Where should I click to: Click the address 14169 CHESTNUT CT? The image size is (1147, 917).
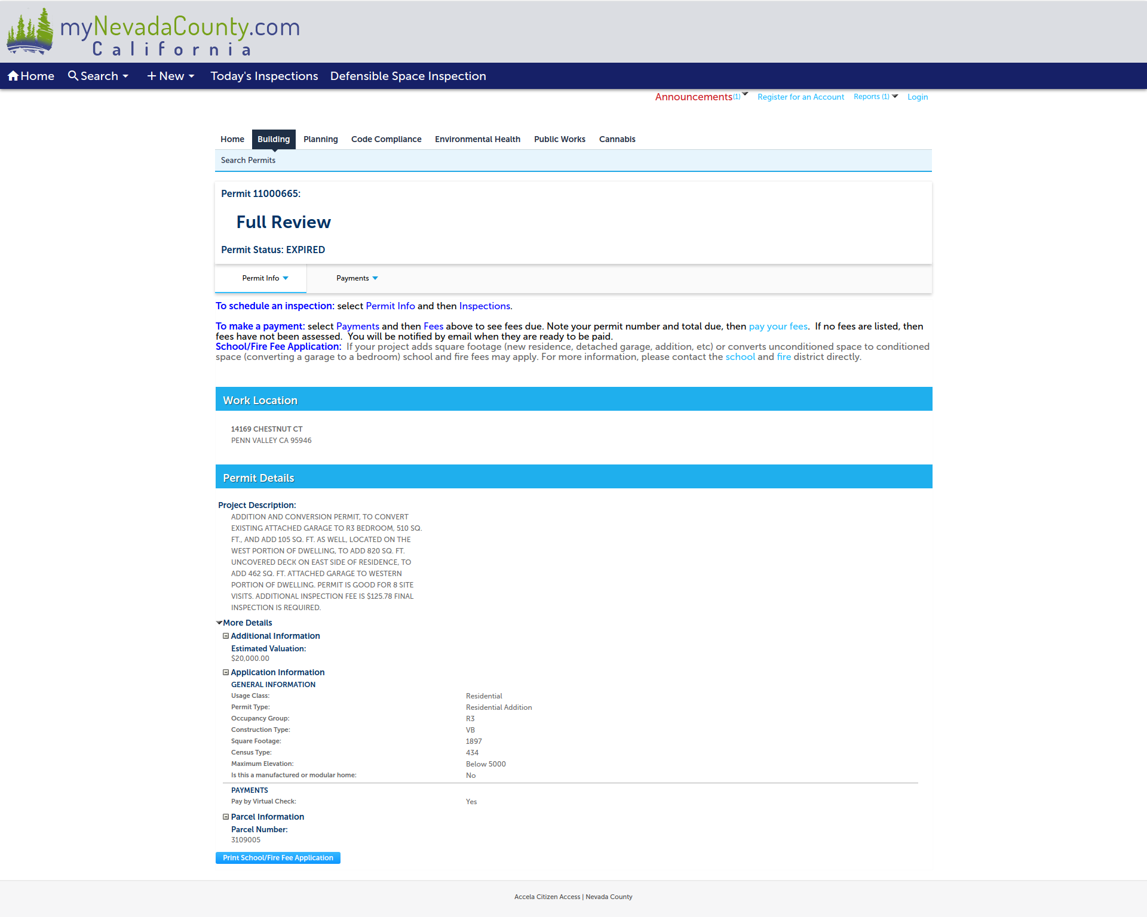click(x=266, y=429)
